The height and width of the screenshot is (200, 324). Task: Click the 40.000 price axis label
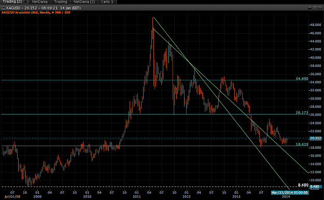(x=316, y=58)
